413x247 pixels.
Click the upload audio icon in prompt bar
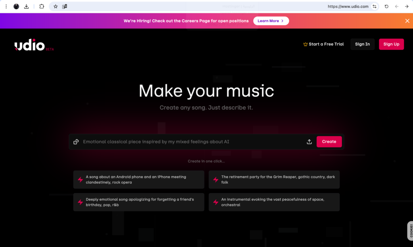(309, 142)
